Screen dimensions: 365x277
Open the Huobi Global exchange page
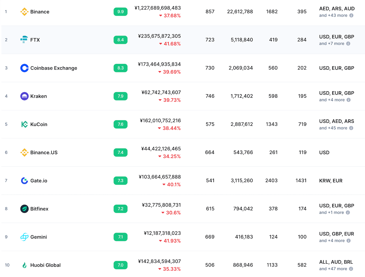(x=46, y=265)
